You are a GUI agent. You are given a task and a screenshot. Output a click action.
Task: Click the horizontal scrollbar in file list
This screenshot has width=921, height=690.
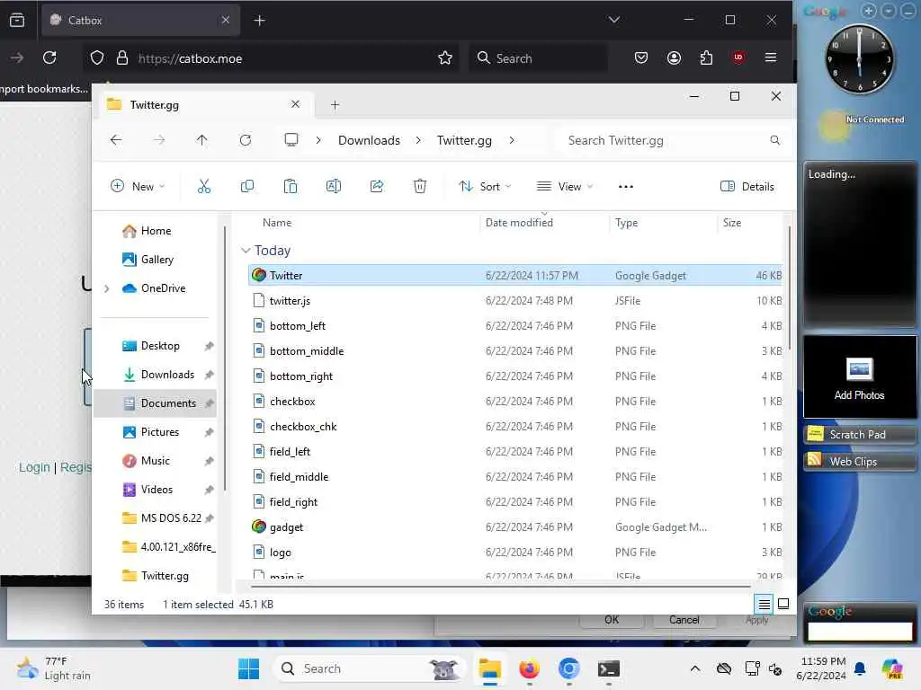(500, 586)
